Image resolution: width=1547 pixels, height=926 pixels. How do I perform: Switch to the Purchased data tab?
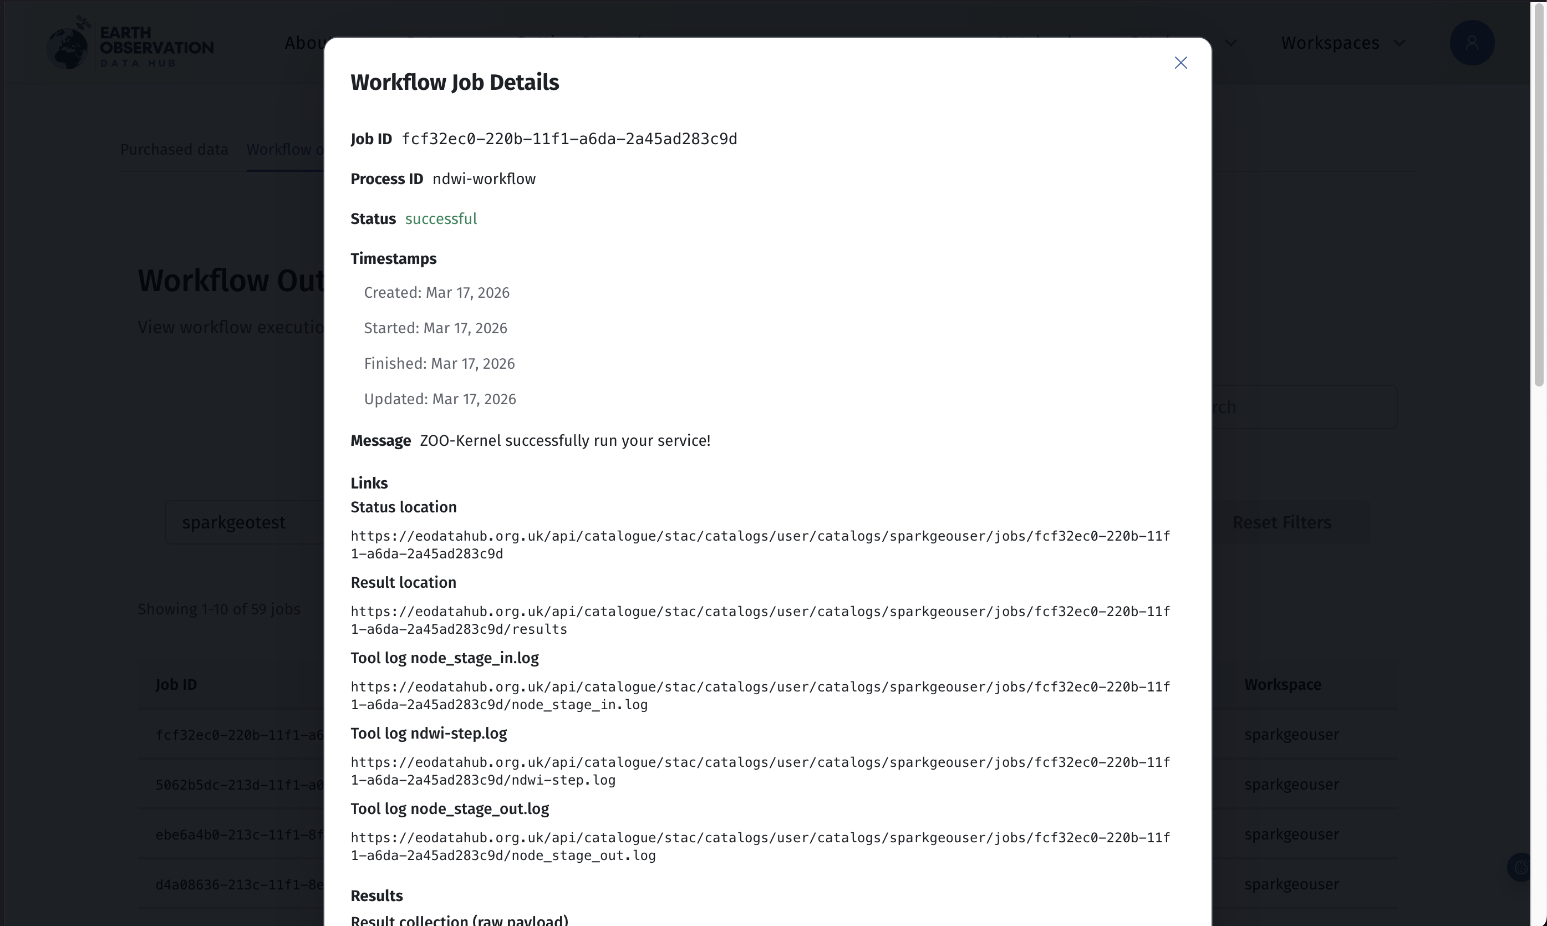coord(174,149)
